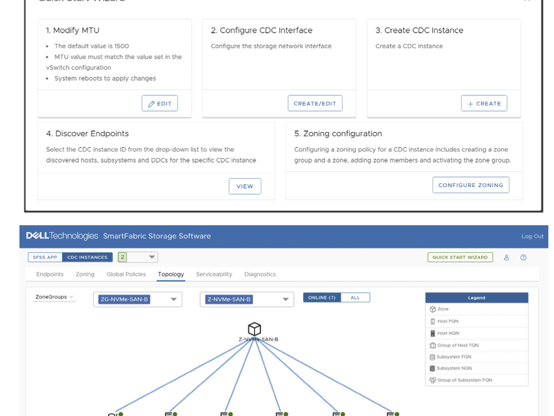Open the help question mark icon

pos(523,257)
